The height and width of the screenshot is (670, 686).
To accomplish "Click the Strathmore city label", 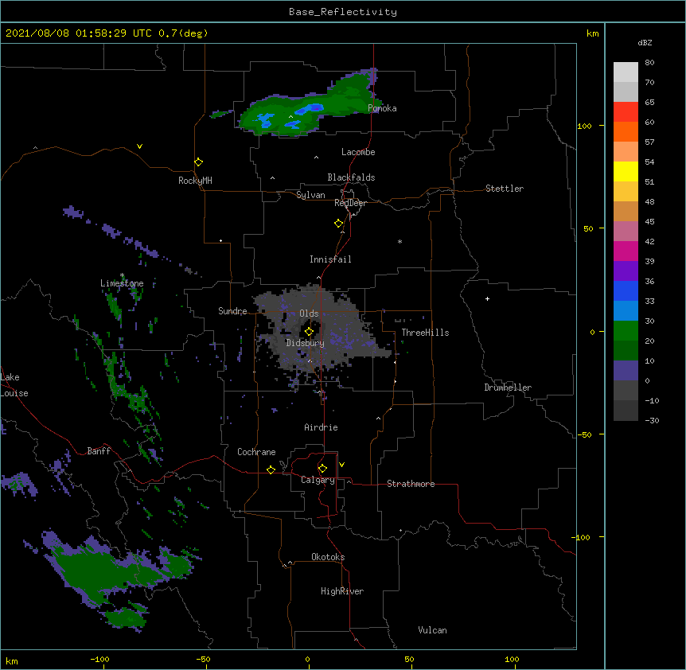I will (x=411, y=484).
